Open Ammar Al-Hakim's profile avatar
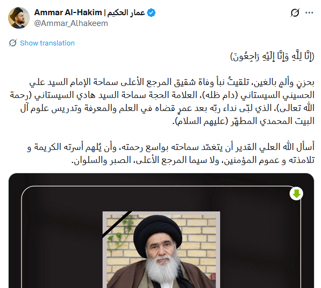 point(19,18)
